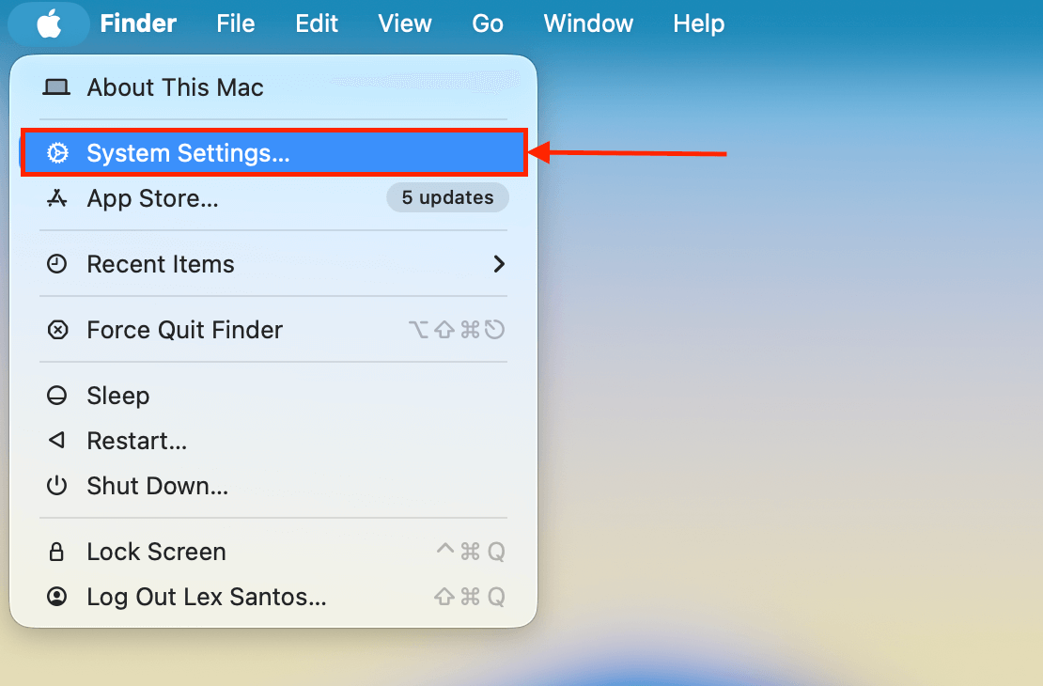Open the Go menu
The image size is (1043, 686).
[488, 23]
